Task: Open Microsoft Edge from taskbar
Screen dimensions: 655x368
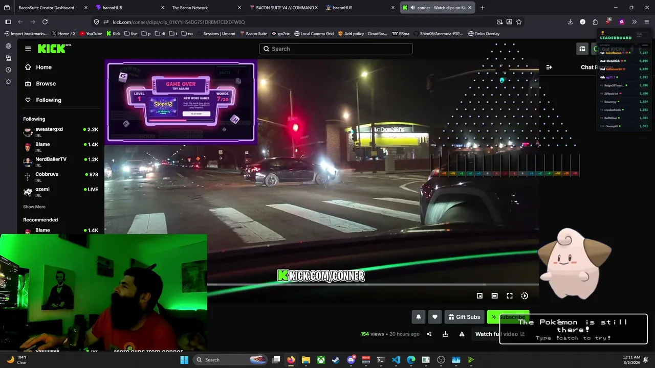Action: 411,360
